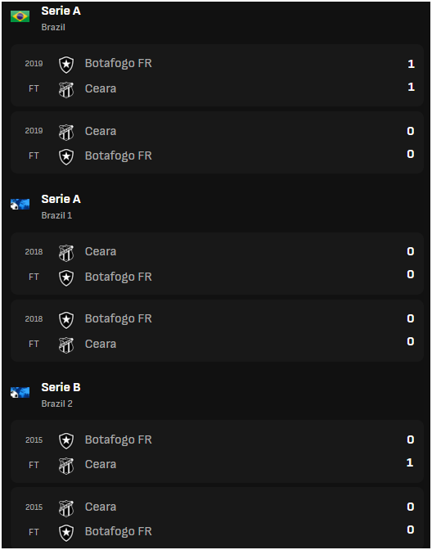
Task: Open the 2018 Botafogo FR home match card
Action: coord(217,331)
